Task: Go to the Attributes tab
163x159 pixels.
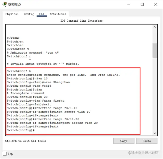Action: [58, 14]
